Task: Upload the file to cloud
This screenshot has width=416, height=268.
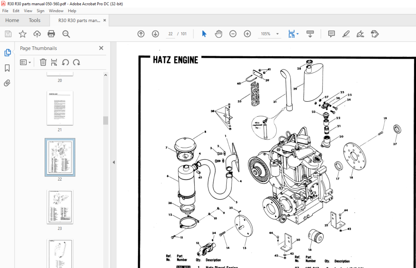Action: (37, 34)
